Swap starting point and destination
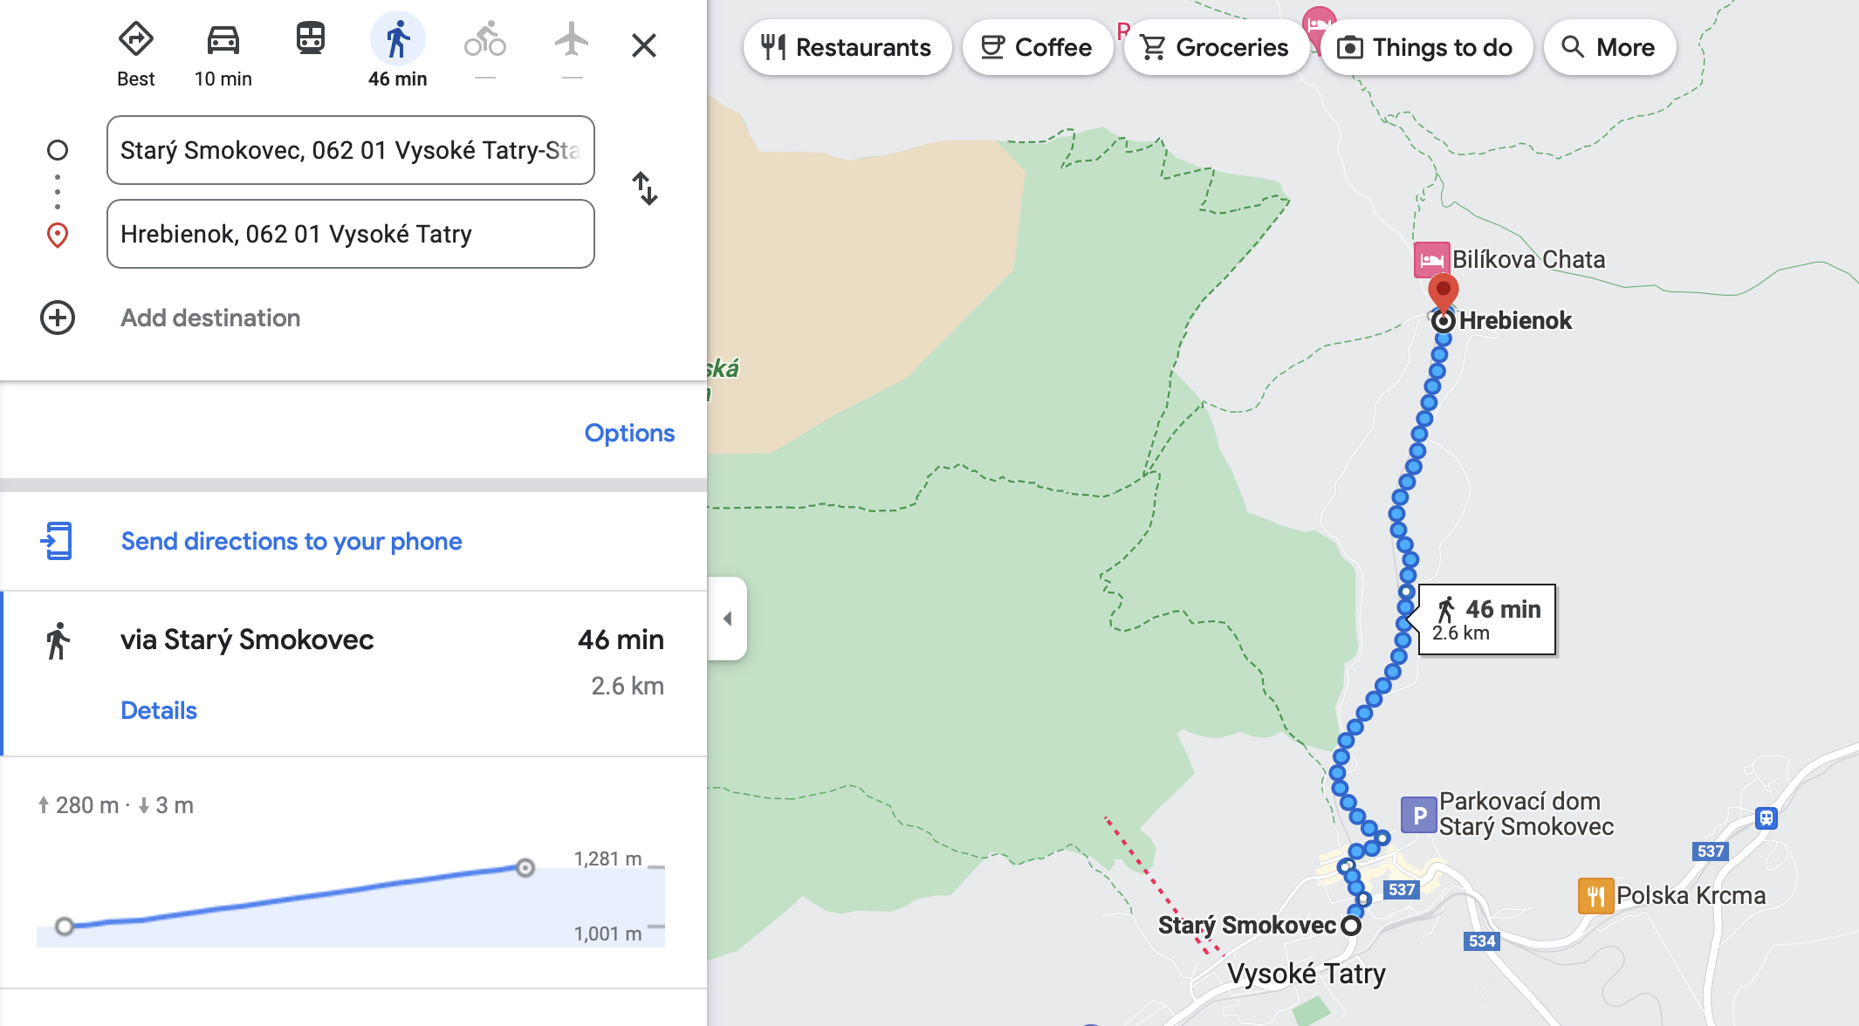Viewport: 1859px width, 1026px height. [644, 188]
